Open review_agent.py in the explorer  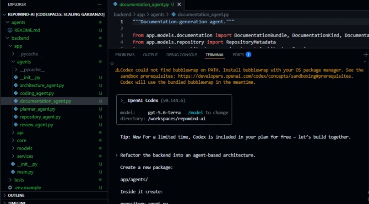[x=37, y=125]
